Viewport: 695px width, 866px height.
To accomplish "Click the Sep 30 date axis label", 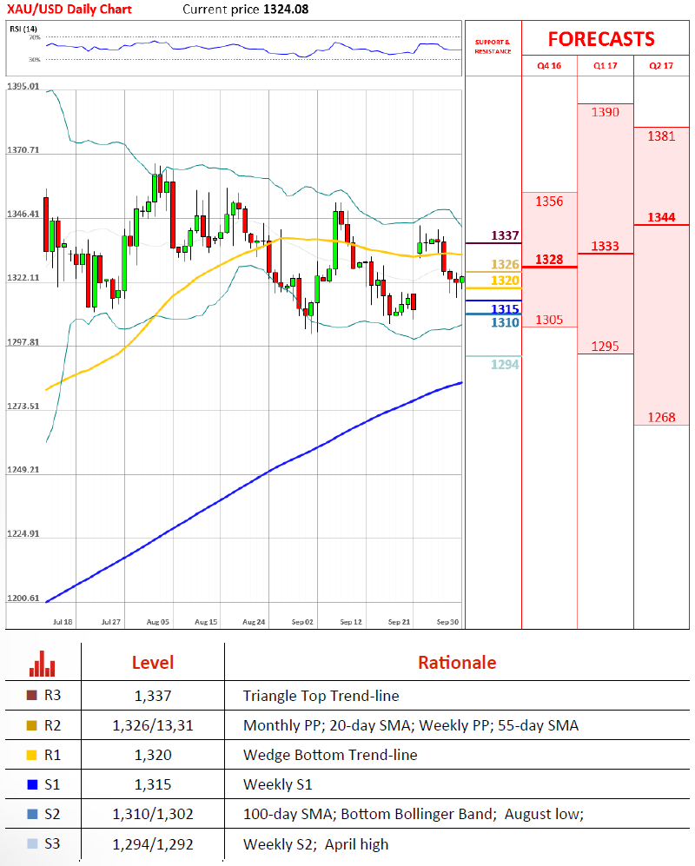I will pos(447,622).
